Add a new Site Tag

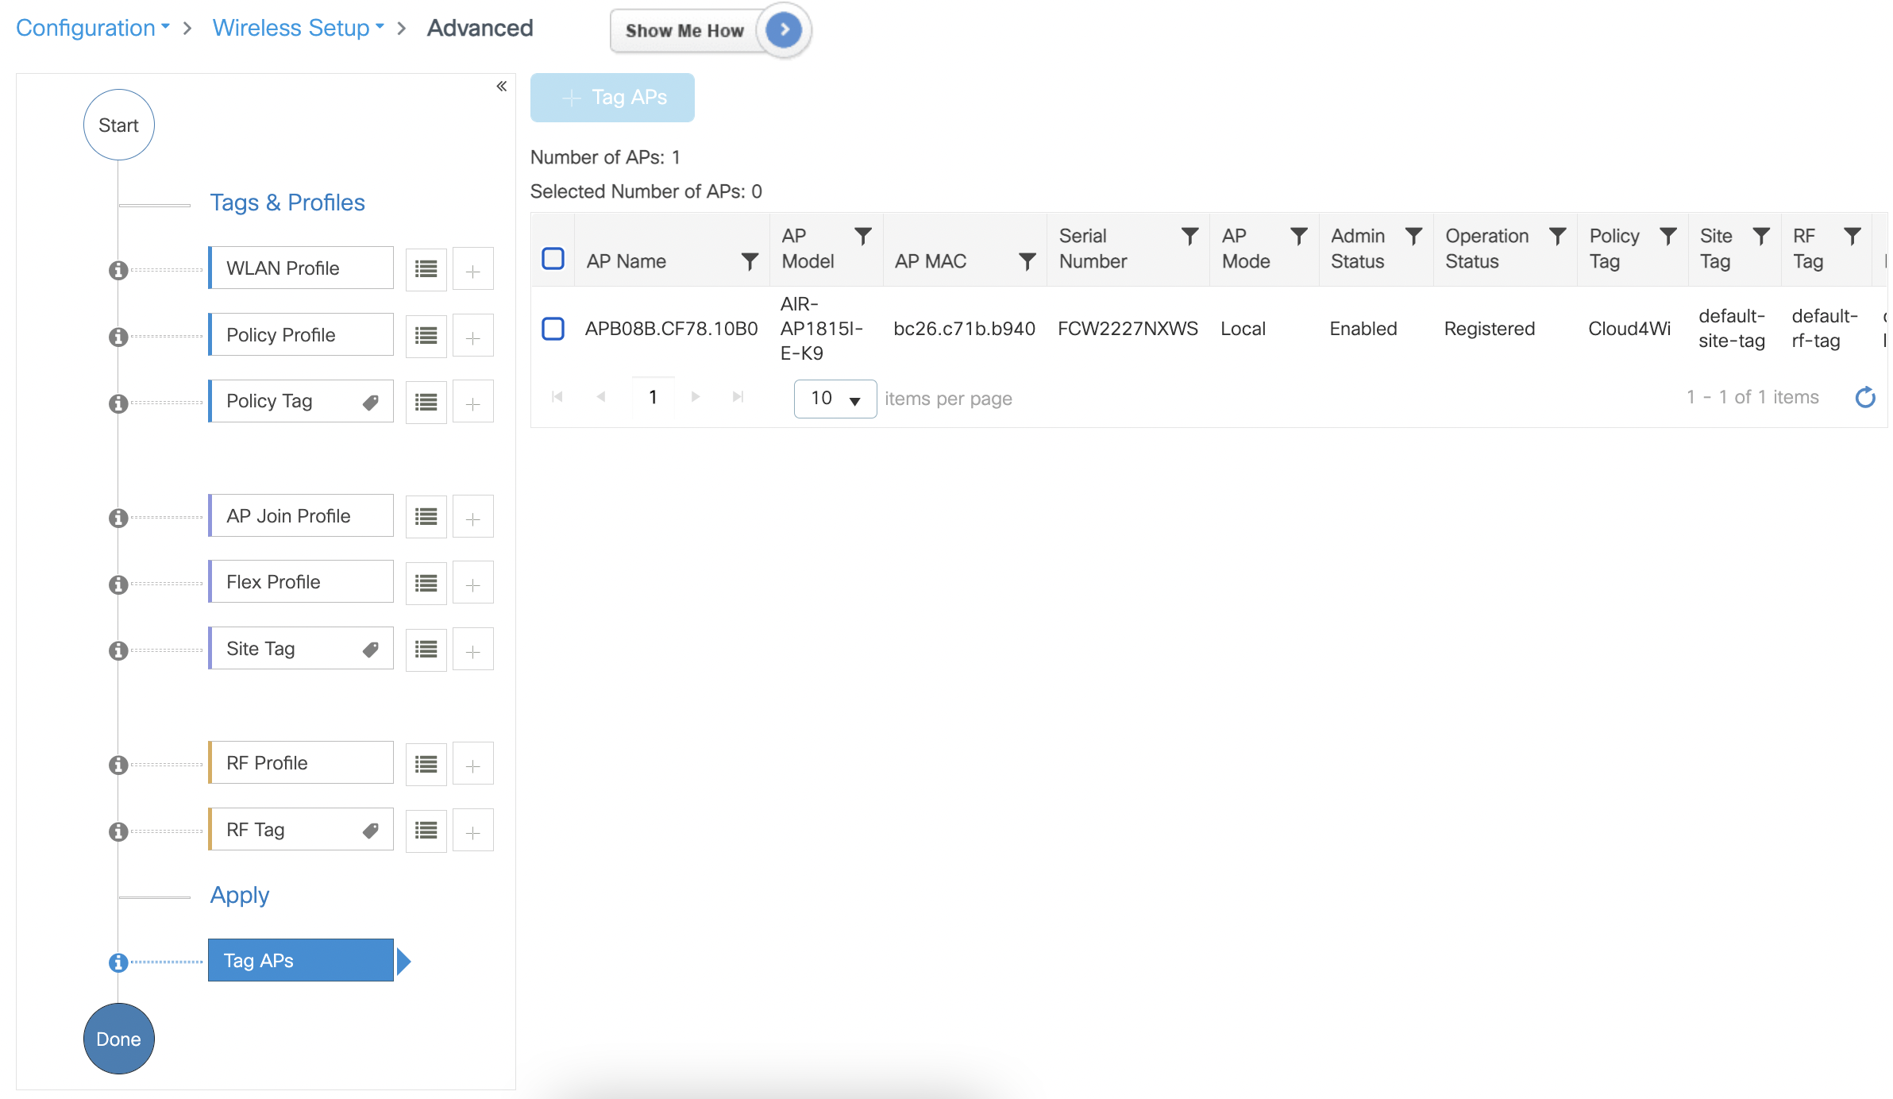point(473,650)
